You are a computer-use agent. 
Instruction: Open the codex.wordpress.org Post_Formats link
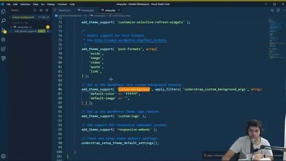point(130,40)
